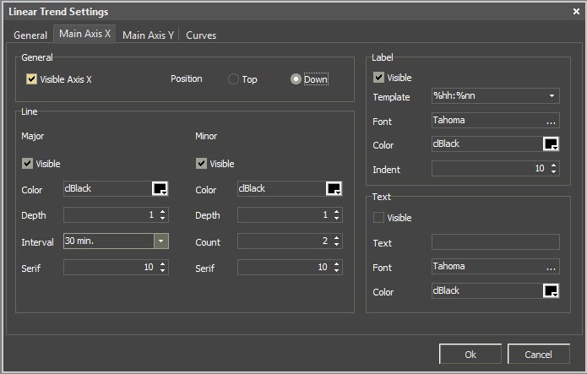
Task: Increase the Minor Serif value
Action: point(336,264)
